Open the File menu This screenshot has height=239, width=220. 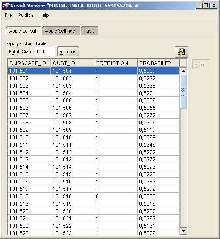(x=8, y=15)
